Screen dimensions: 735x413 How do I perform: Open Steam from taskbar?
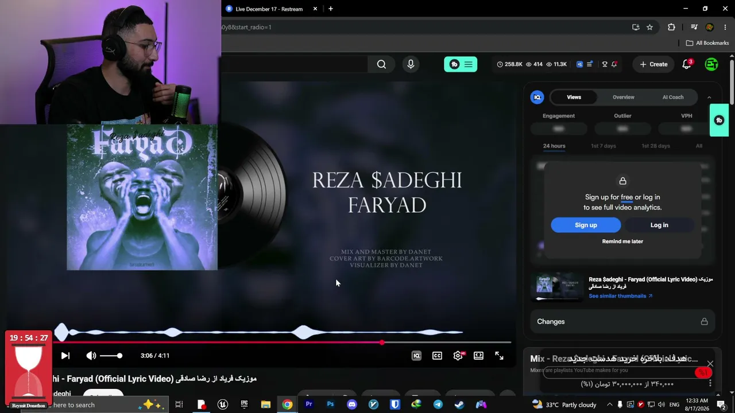click(x=459, y=405)
